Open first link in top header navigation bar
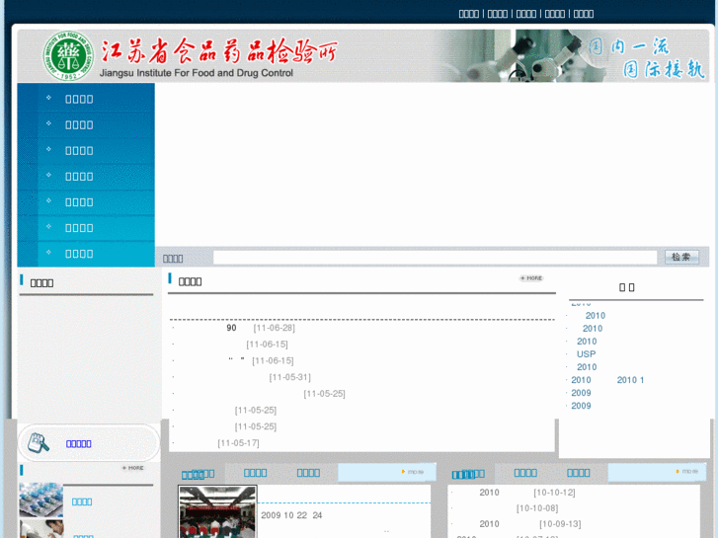Image resolution: width=718 pixels, height=538 pixels. pyautogui.click(x=469, y=14)
